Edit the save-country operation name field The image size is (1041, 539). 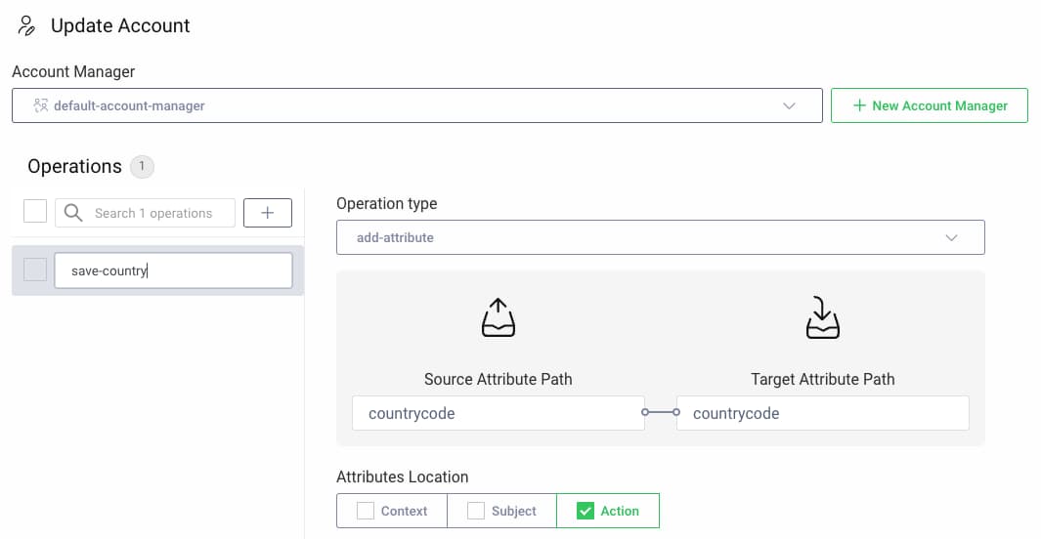[x=173, y=270]
